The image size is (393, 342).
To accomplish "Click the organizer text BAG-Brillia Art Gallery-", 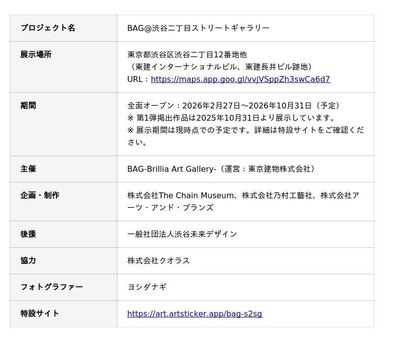I will (171, 169).
